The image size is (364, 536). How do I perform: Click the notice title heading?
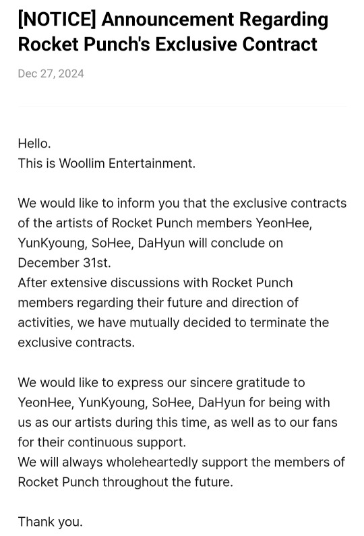[173, 32]
